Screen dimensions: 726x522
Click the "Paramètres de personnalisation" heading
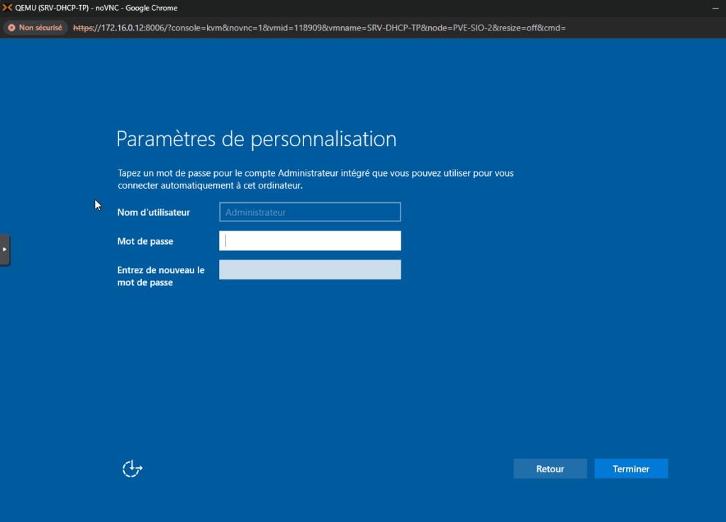click(x=256, y=138)
